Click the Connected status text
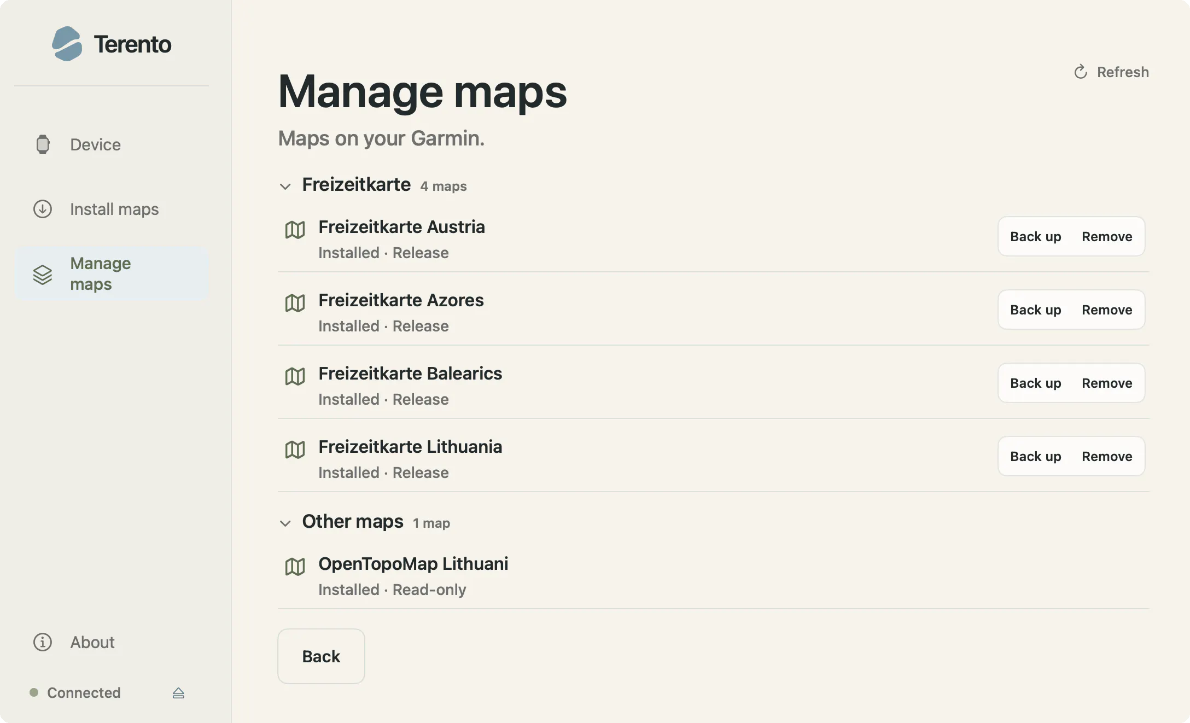The width and height of the screenshot is (1190, 723). pyautogui.click(x=84, y=692)
